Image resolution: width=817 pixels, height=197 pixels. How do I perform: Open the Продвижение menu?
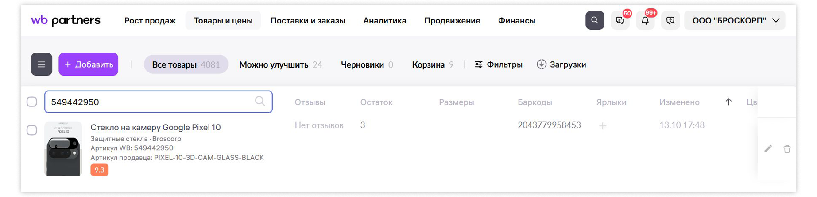pyautogui.click(x=452, y=21)
